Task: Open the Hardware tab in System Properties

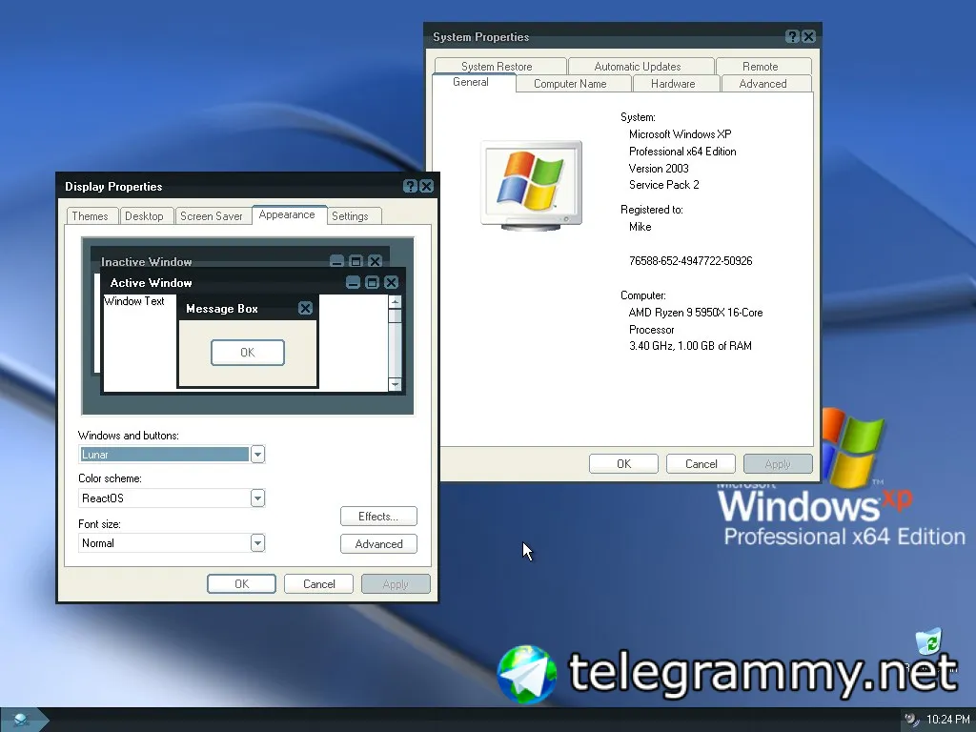Action: [673, 84]
